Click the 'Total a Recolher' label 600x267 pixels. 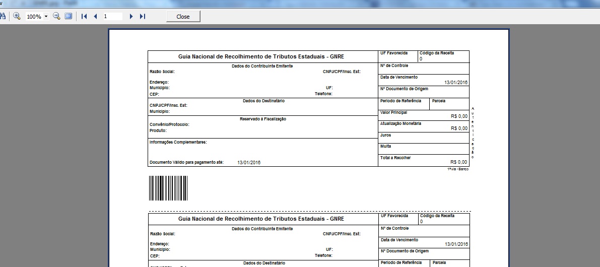395,158
